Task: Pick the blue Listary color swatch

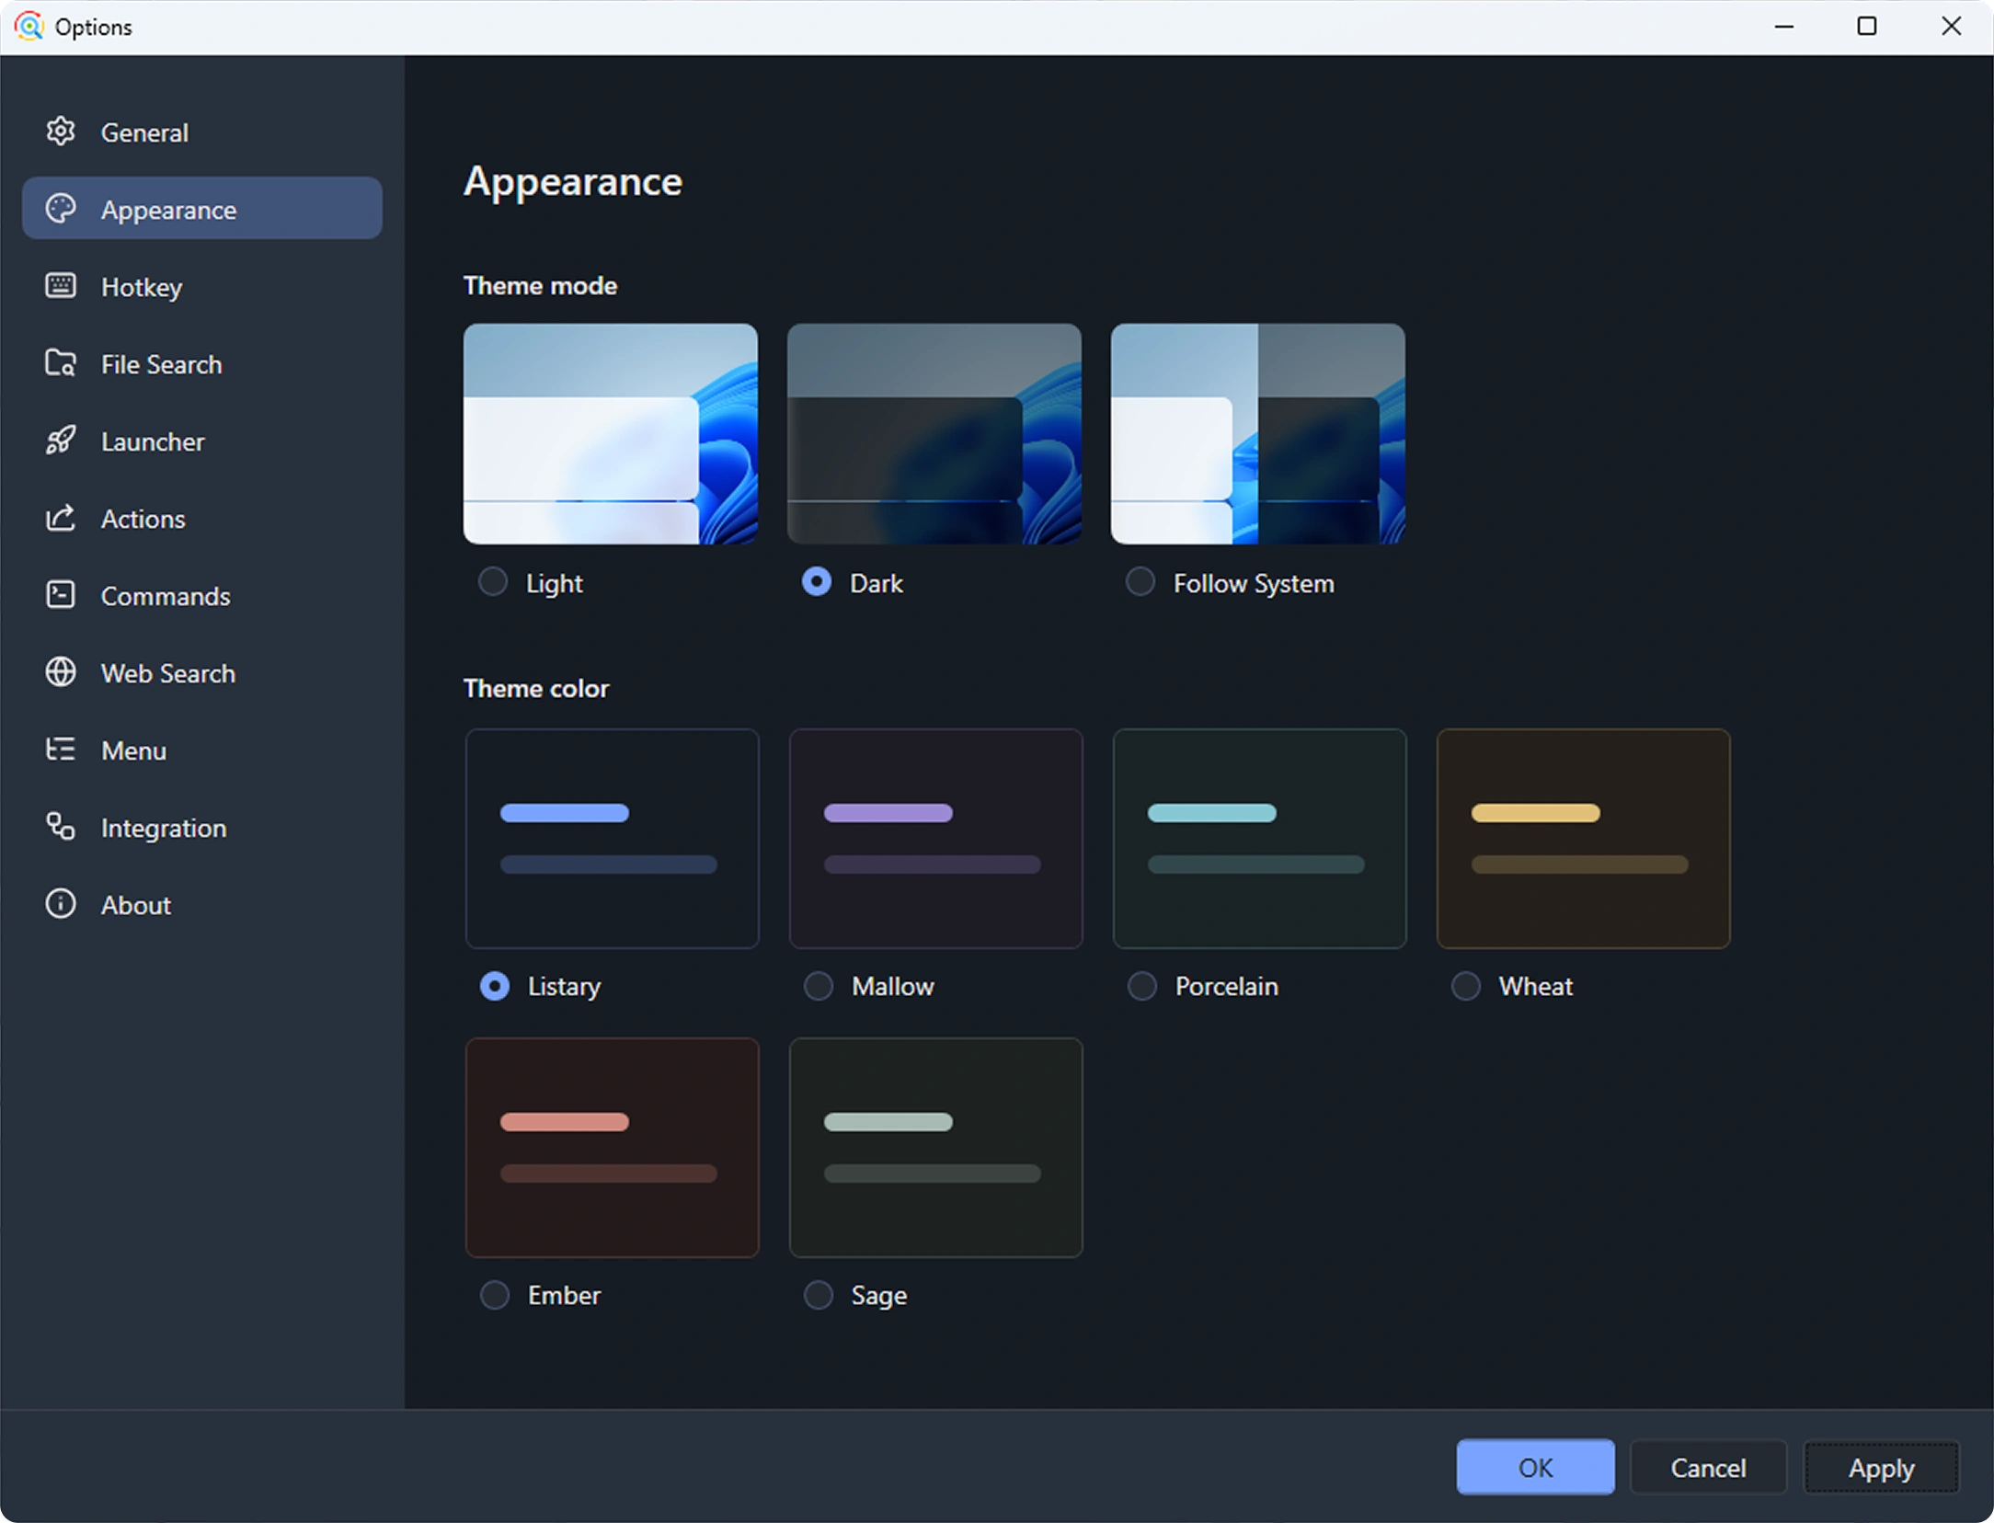Action: coord(613,839)
